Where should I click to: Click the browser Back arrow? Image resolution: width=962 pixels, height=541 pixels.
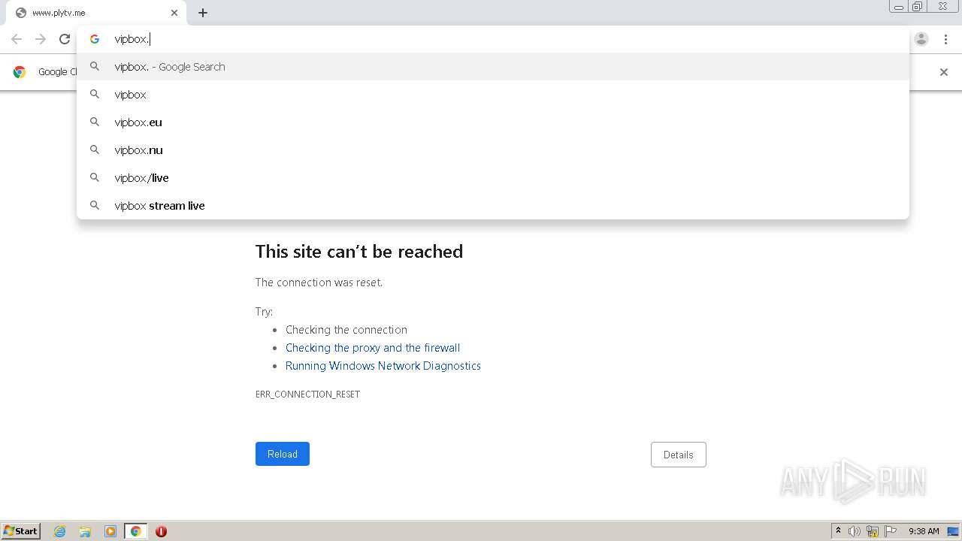point(17,39)
